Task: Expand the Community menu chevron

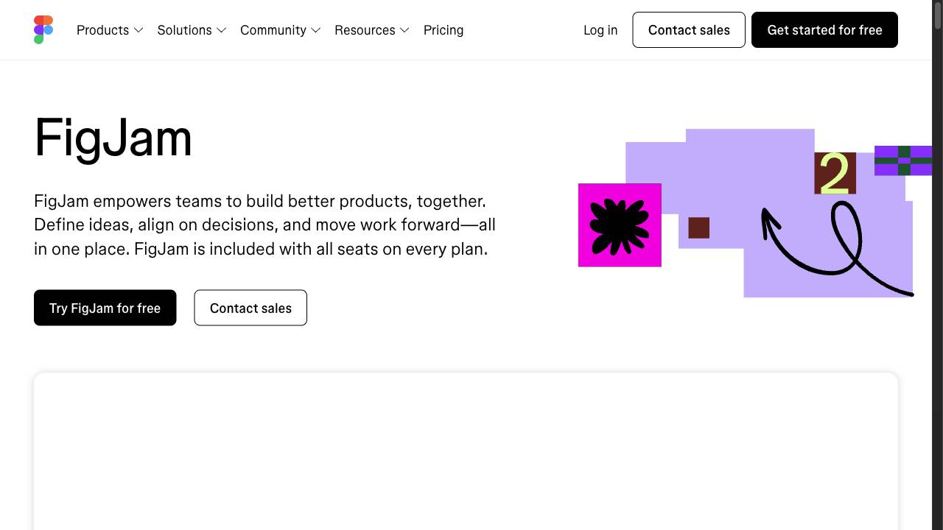Action: click(315, 30)
